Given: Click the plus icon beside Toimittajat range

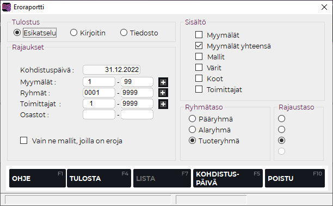Looking at the screenshot, I should pyautogui.click(x=163, y=104).
